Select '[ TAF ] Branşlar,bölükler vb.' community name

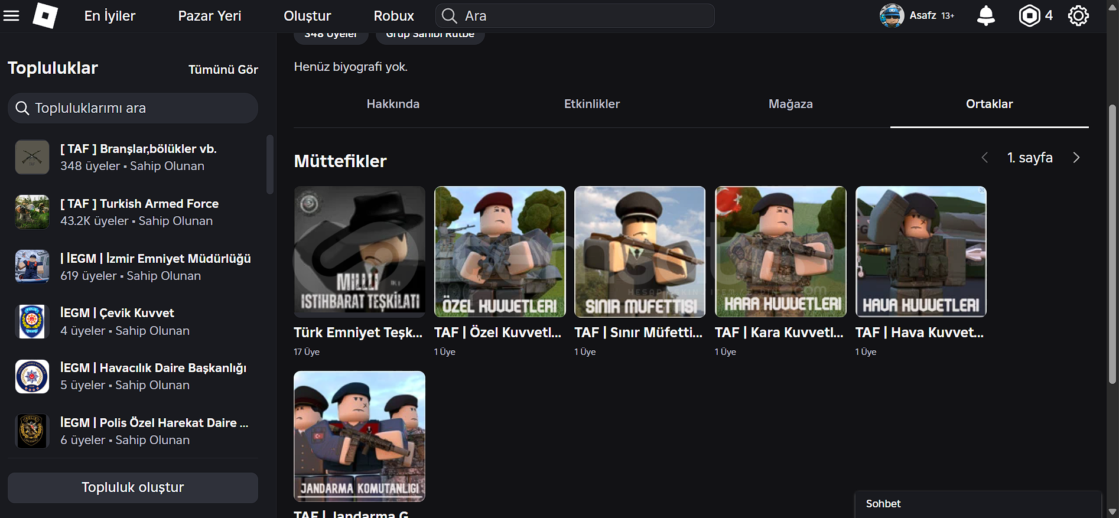[x=138, y=149]
